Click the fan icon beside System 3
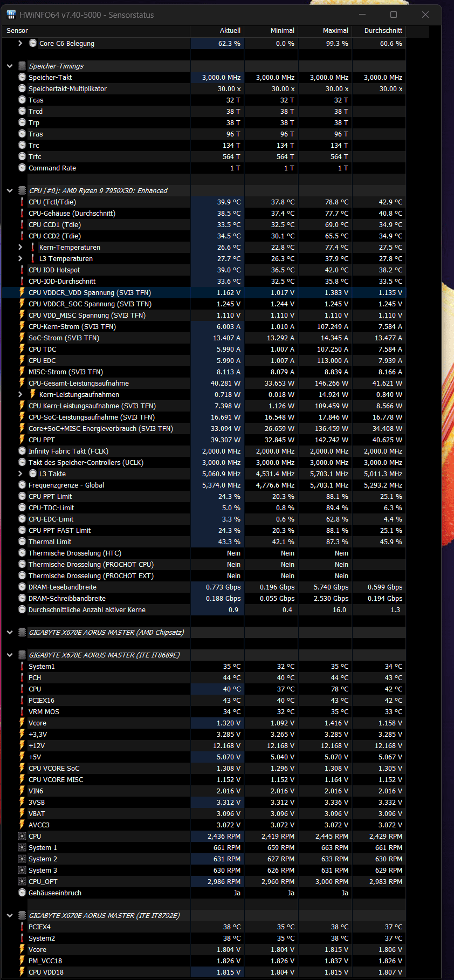The image size is (454, 980). click(22, 870)
